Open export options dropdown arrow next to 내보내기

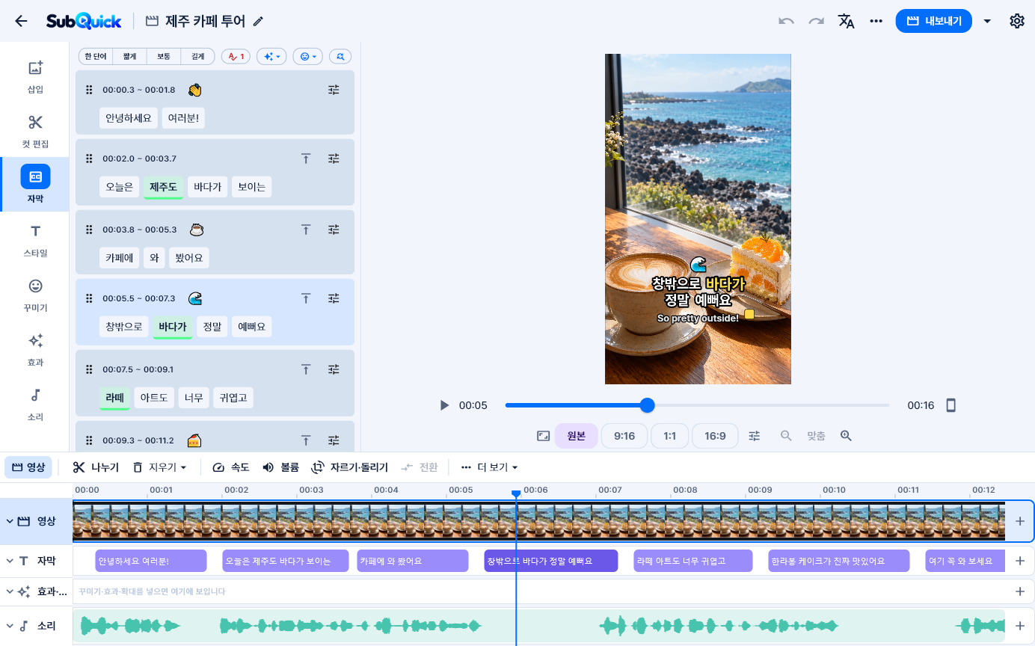click(987, 21)
